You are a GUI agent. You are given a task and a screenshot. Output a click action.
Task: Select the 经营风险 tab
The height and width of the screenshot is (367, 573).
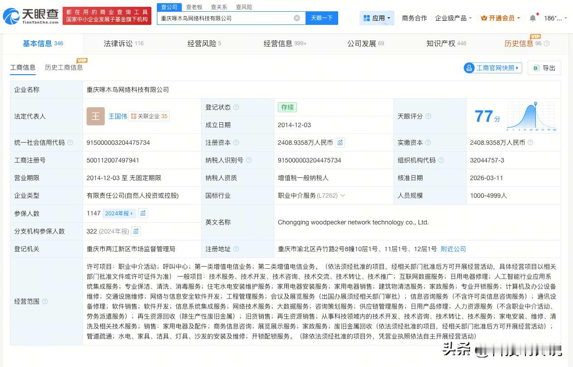coord(204,43)
